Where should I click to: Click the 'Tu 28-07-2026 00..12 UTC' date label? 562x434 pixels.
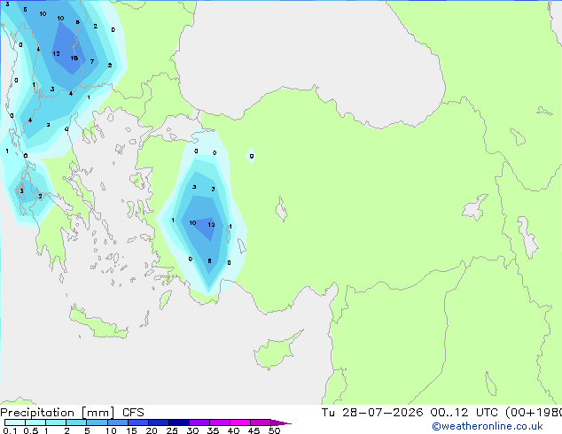411,413
